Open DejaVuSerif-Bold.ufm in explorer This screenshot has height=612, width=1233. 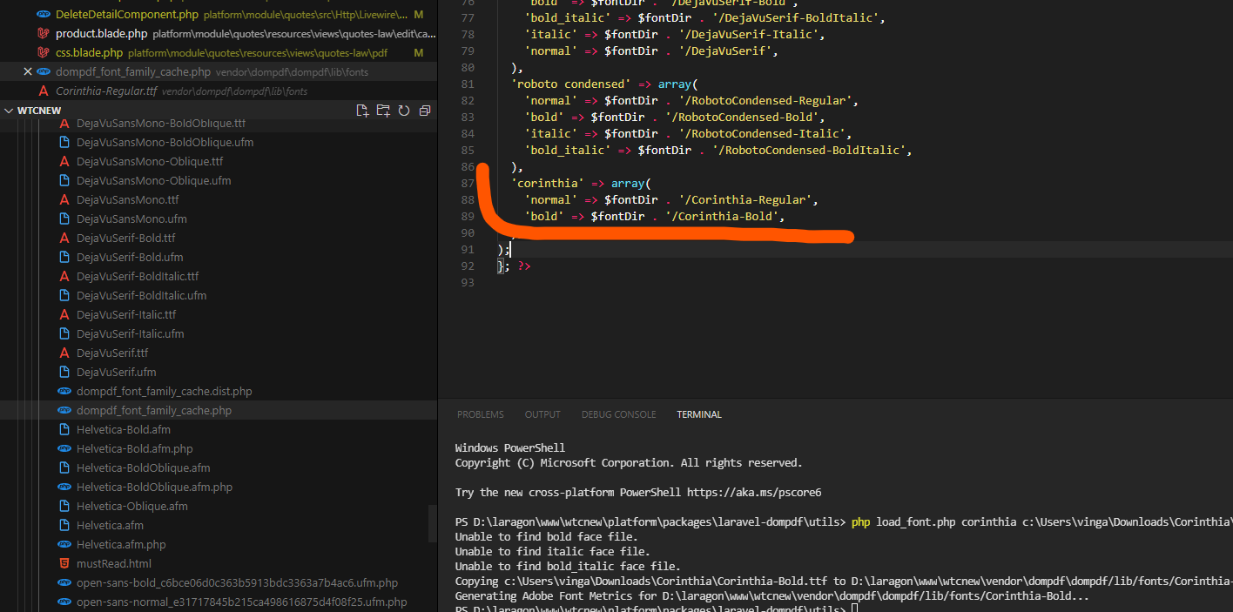coord(130,257)
